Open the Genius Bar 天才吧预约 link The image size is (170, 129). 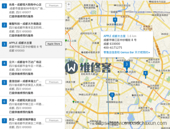pyautogui.click(x=127, y=52)
